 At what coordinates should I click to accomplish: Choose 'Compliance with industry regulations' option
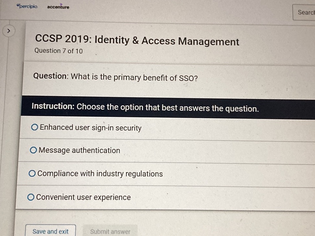[x=32, y=173]
